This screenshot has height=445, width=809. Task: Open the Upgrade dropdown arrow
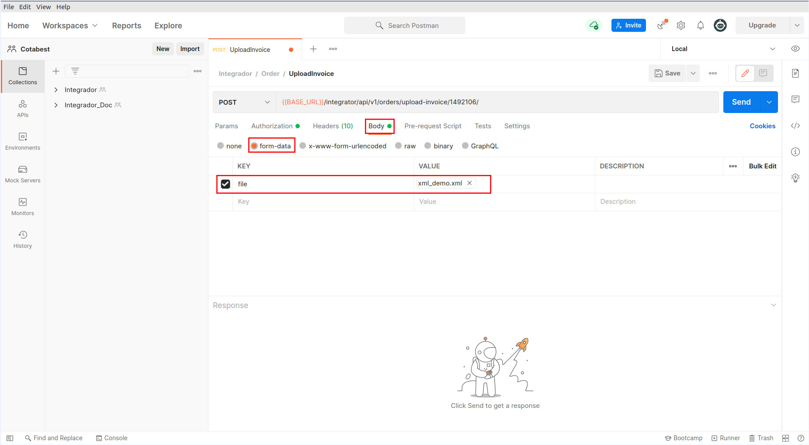coord(797,25)
